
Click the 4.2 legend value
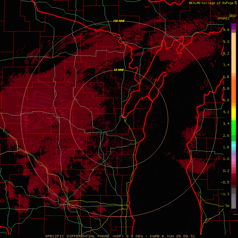click(226, 112)
